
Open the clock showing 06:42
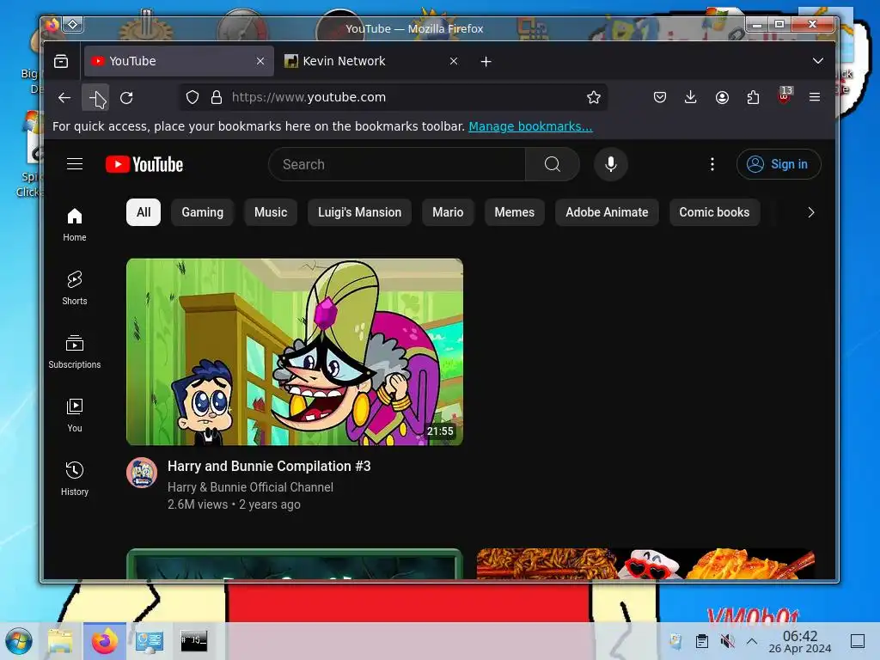[x=800, y=641]
